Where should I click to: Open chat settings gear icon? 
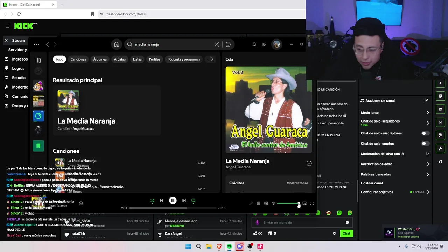pyautogui.click(x=334, y=233)
